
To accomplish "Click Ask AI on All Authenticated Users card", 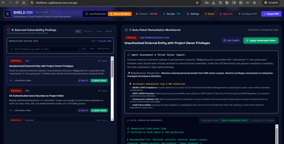I will click(83, 110).
